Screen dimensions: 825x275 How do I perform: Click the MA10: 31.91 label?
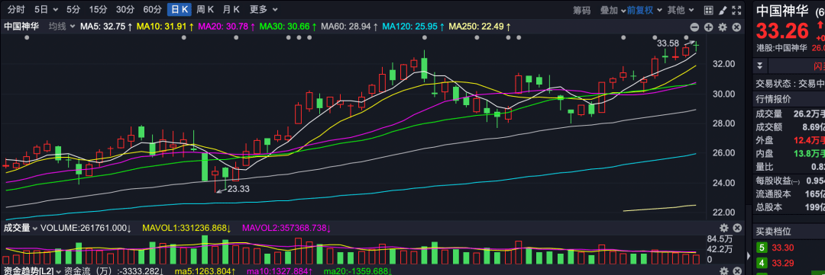(165, 26)
